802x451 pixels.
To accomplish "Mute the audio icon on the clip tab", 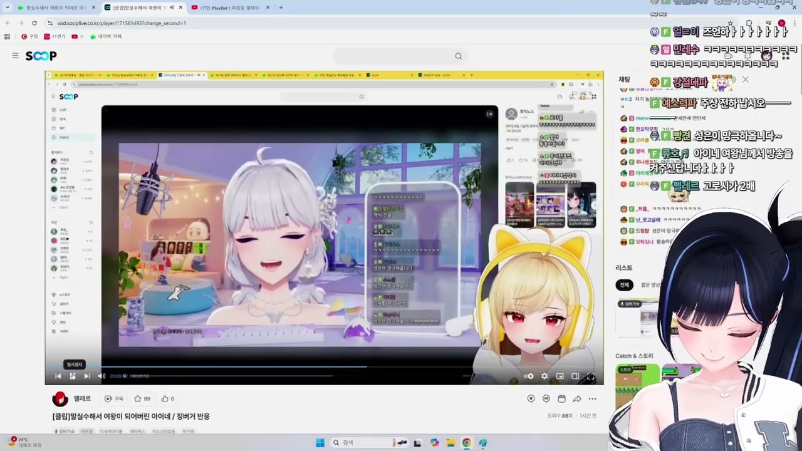I will (170, 8).
